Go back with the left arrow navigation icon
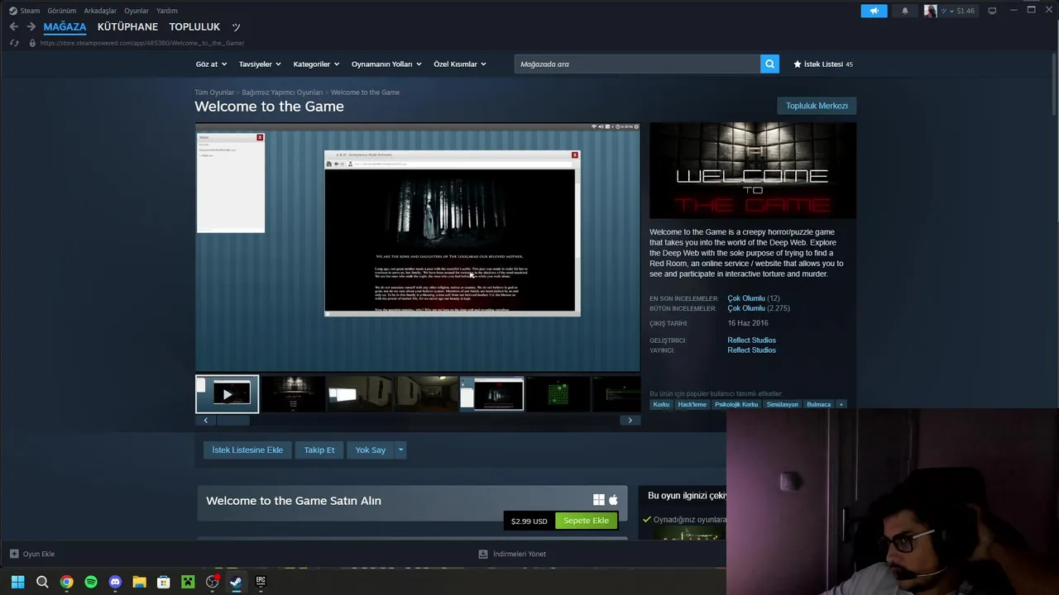Image resolution: width=1059 pixels, height=595 pixels. click(13, 26)
